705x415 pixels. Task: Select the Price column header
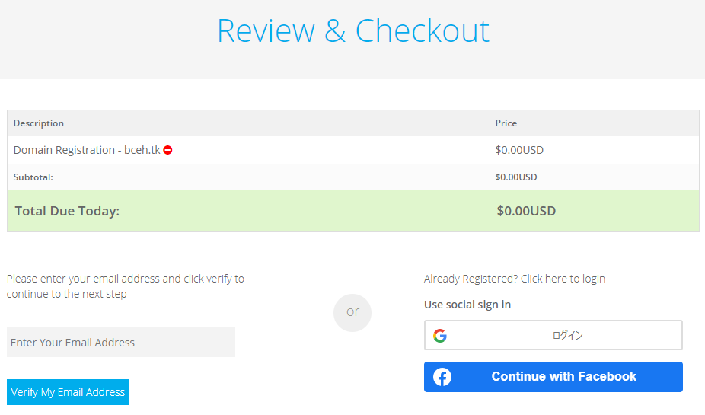[x=506, y=123]
